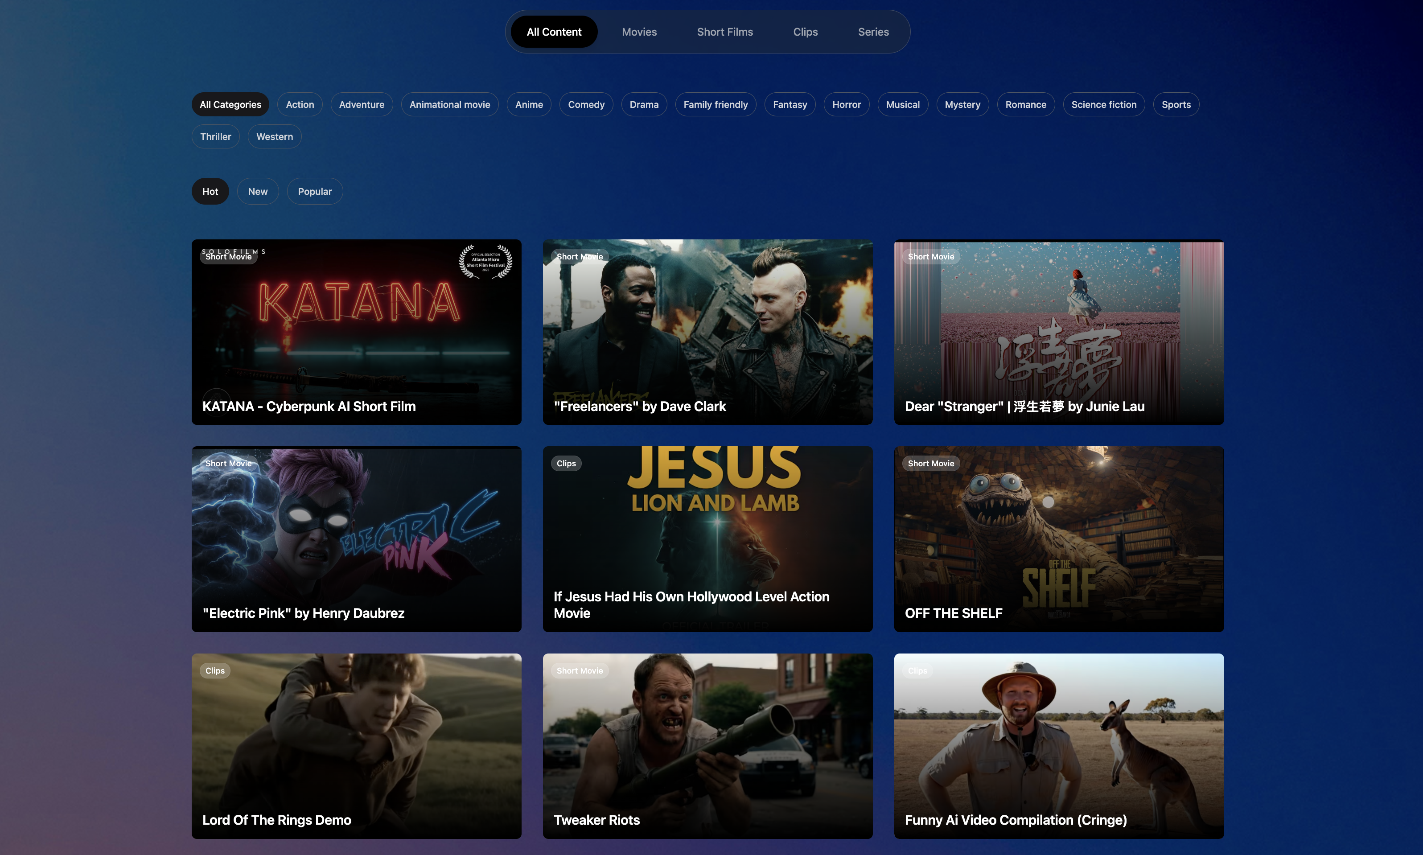Click the "OFF THE SHELF" title text
Image resolution: width=1423 pixels, height=855 pixels.
click(x=954, y=613)
